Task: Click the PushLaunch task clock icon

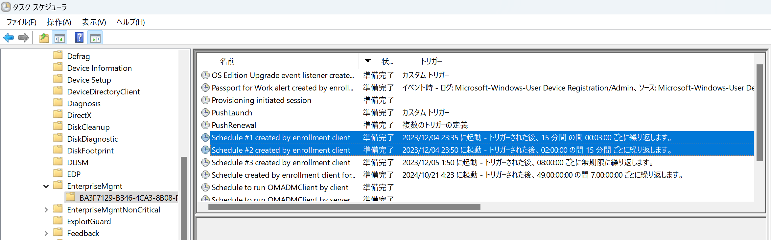Action: pos(205,112)
